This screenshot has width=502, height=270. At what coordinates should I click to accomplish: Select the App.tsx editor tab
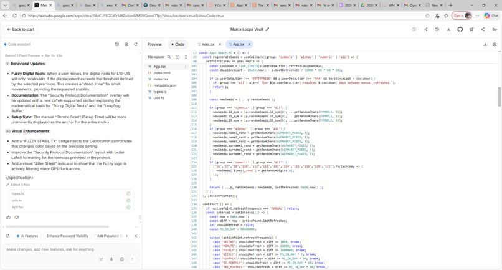click(239, 44)
